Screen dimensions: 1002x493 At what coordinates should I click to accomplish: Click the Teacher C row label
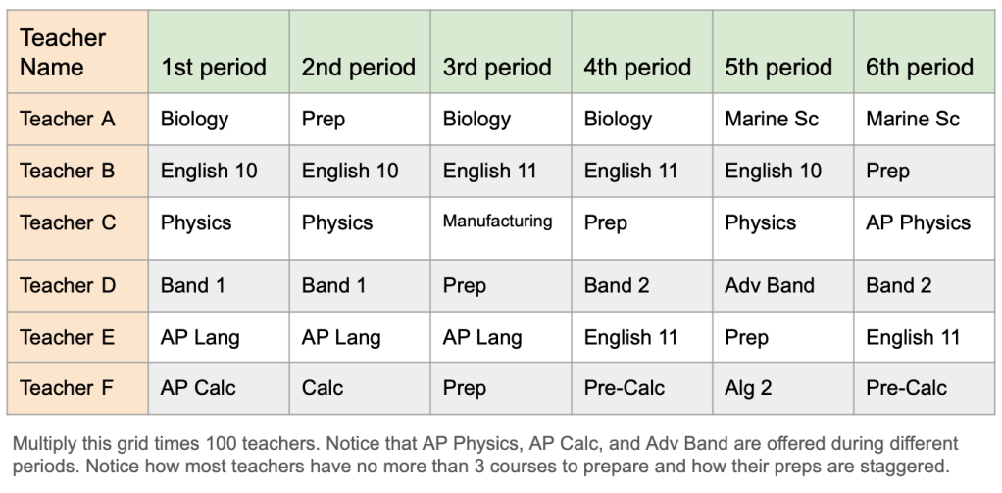[x=68, y=222]
